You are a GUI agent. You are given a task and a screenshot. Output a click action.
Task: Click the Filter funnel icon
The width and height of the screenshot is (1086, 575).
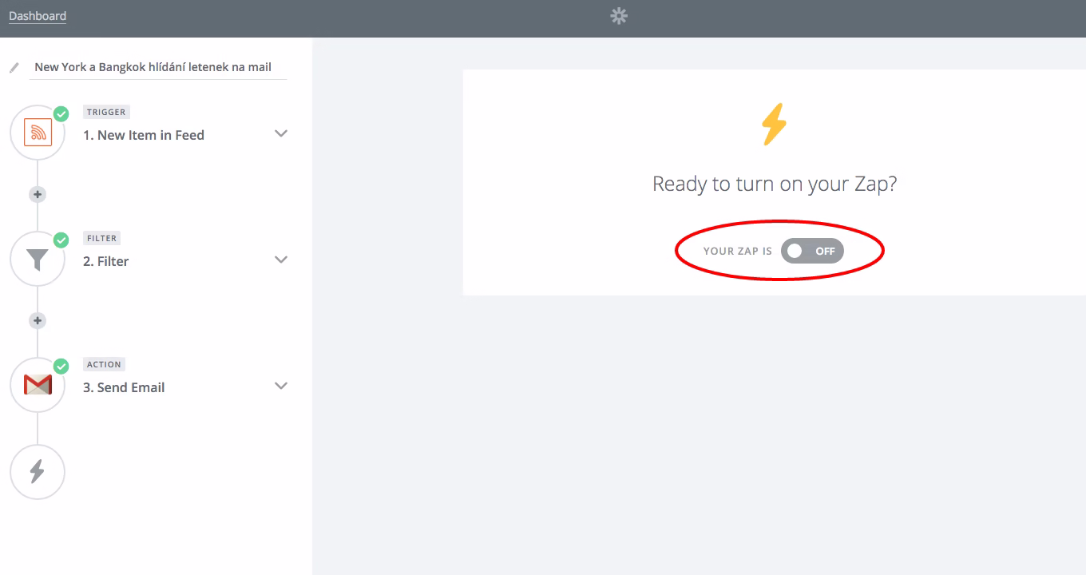[x=38, y=259]
